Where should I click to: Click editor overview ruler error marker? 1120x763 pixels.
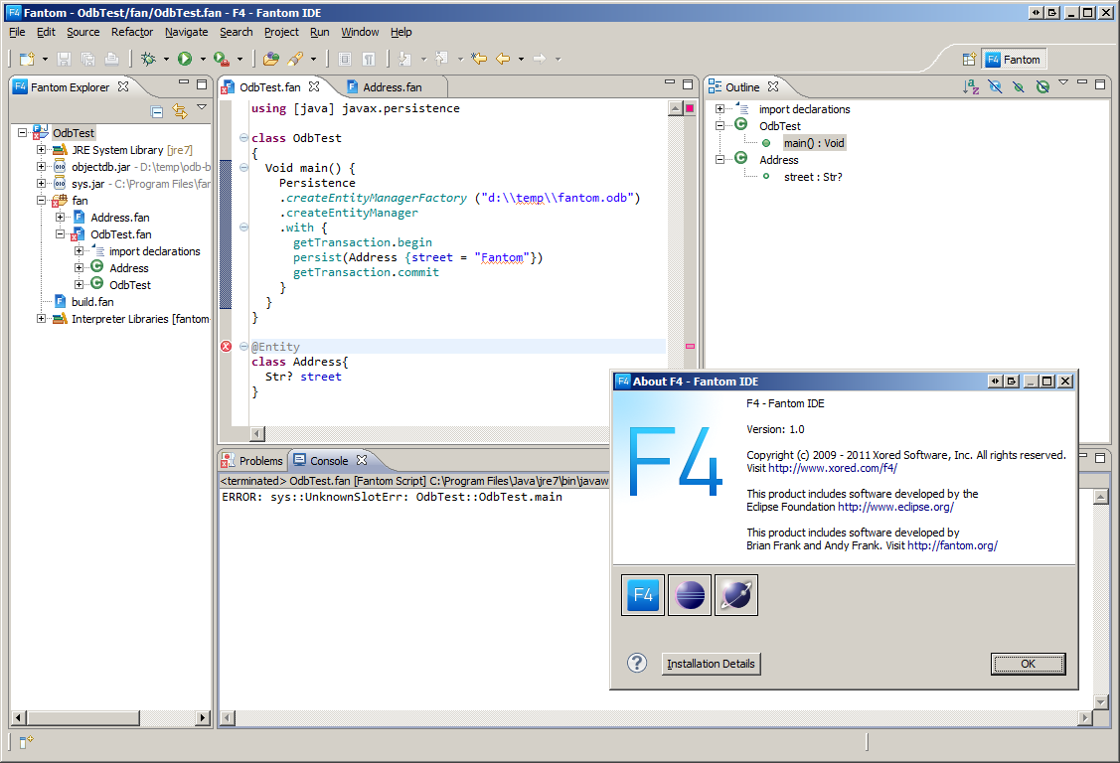(690, 346)
